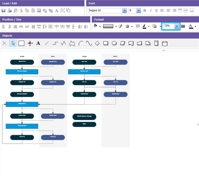The image size is (199, 176).
Task: Click the Center text alignment button
Action: coord(168,11)
